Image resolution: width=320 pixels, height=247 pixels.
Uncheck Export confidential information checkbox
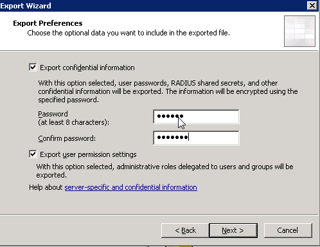(x=33, y=68)
